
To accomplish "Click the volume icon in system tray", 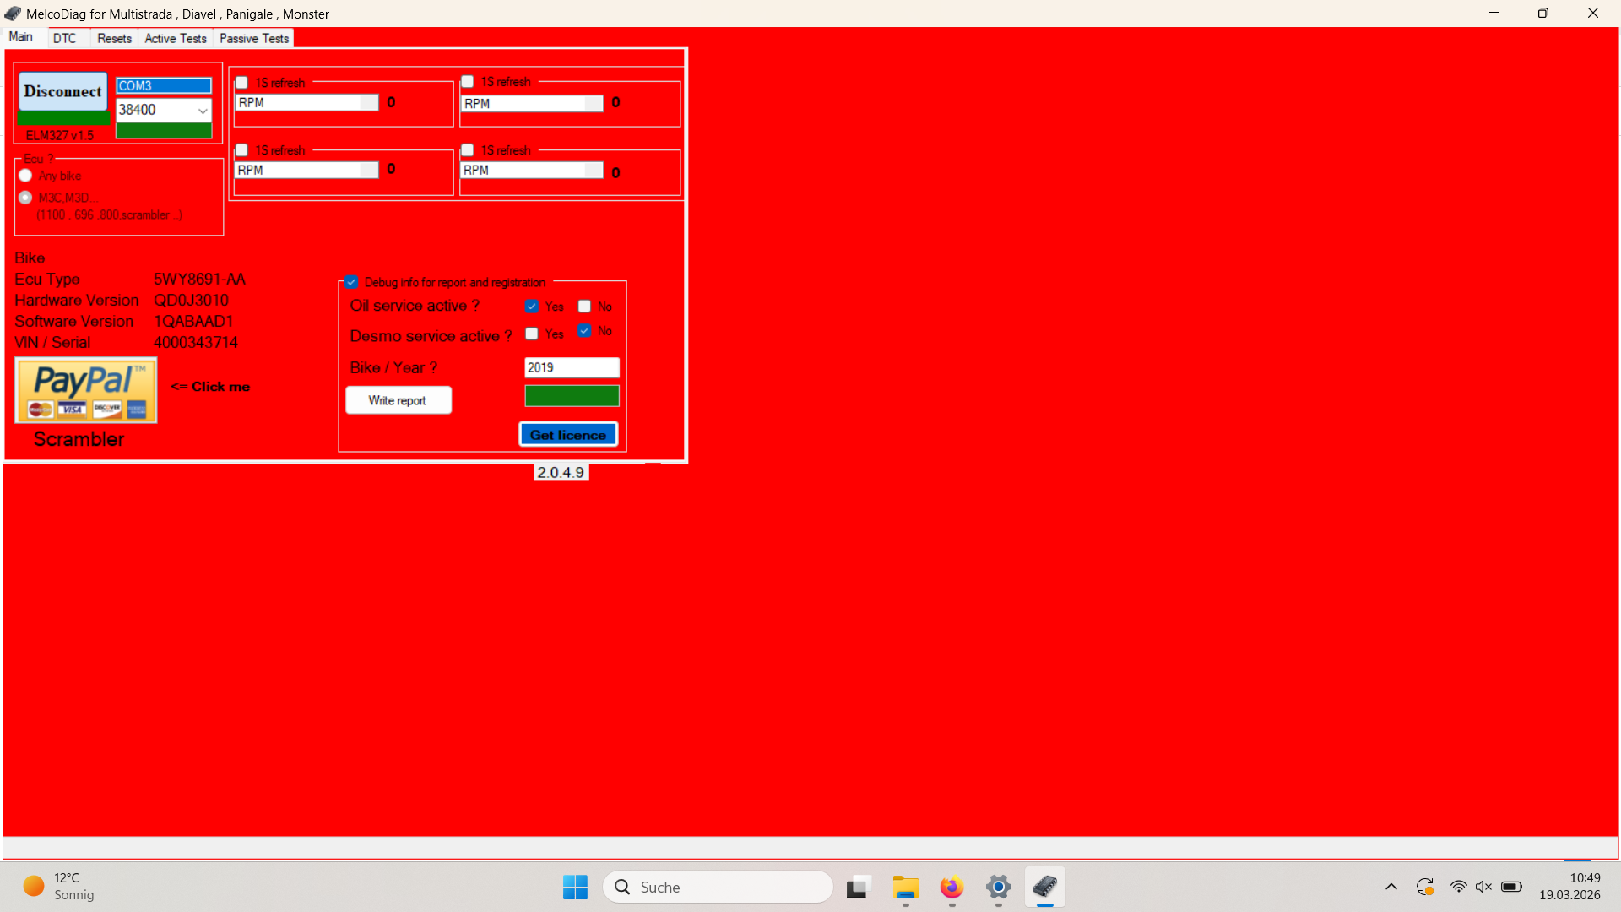I will click(x=1484, y=887).
